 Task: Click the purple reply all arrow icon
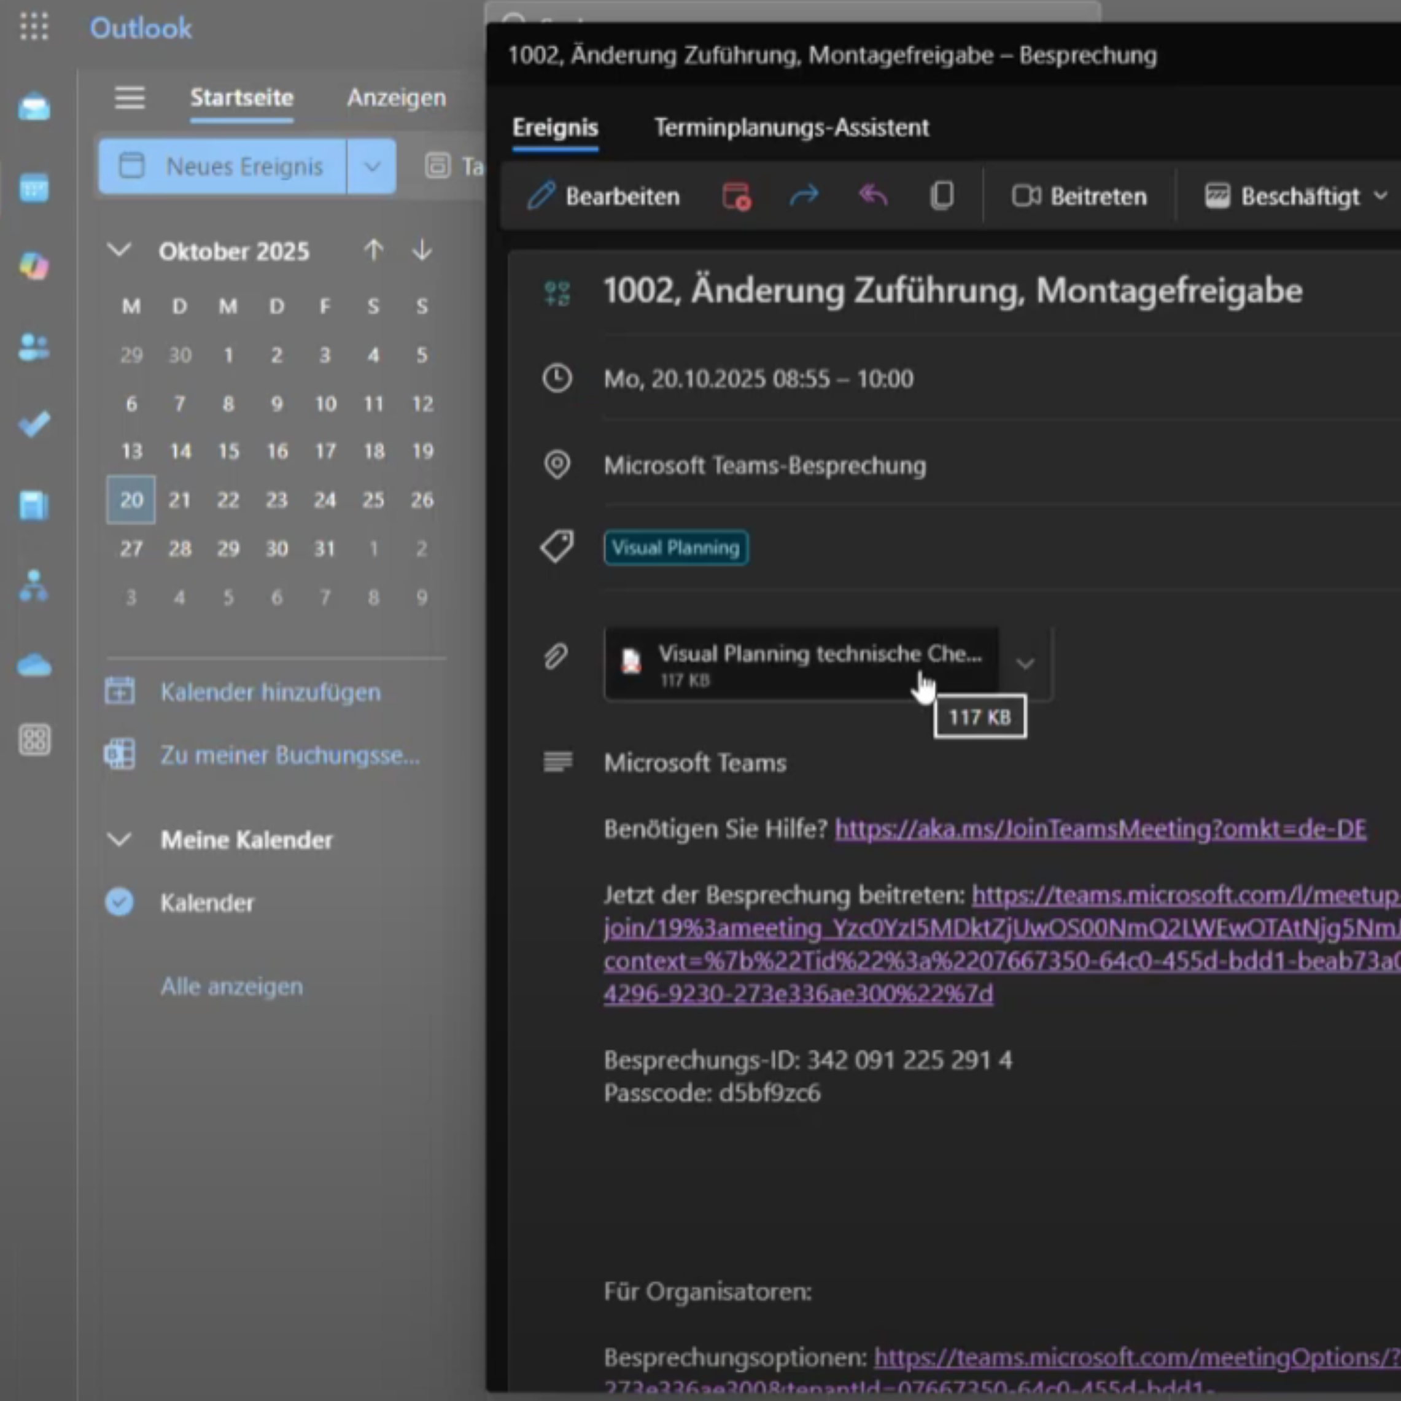873,195
